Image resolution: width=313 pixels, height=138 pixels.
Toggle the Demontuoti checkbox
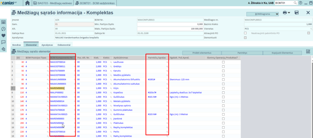pos(245,38)
